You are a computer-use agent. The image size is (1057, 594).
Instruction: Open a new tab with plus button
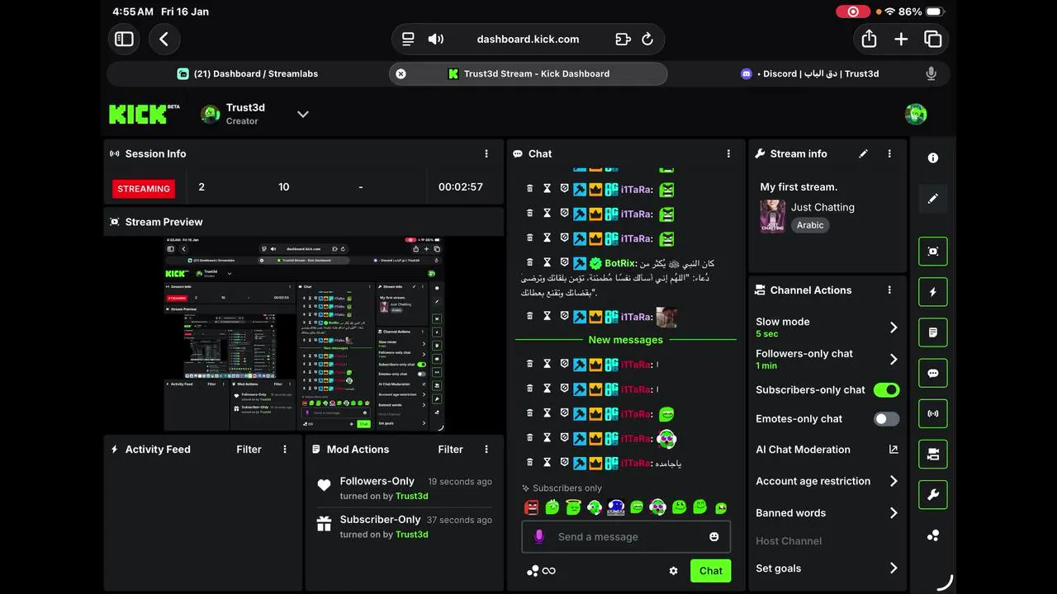pyautogui.click(x=901, y=39)
